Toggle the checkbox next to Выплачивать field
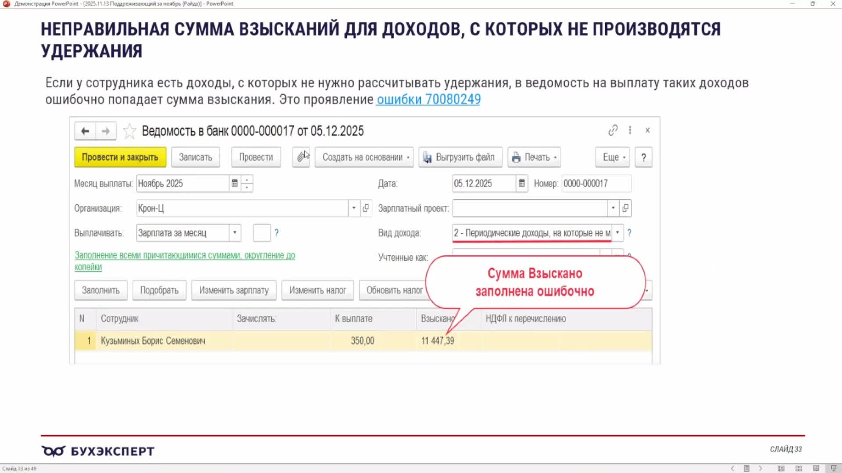Viewport: 842px width, 473px height. pos(262,233)
